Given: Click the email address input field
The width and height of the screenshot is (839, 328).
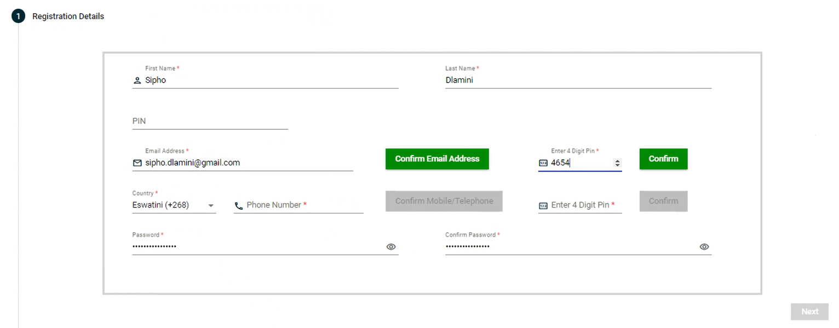Looking at the screenshot, I should [246, 163].
